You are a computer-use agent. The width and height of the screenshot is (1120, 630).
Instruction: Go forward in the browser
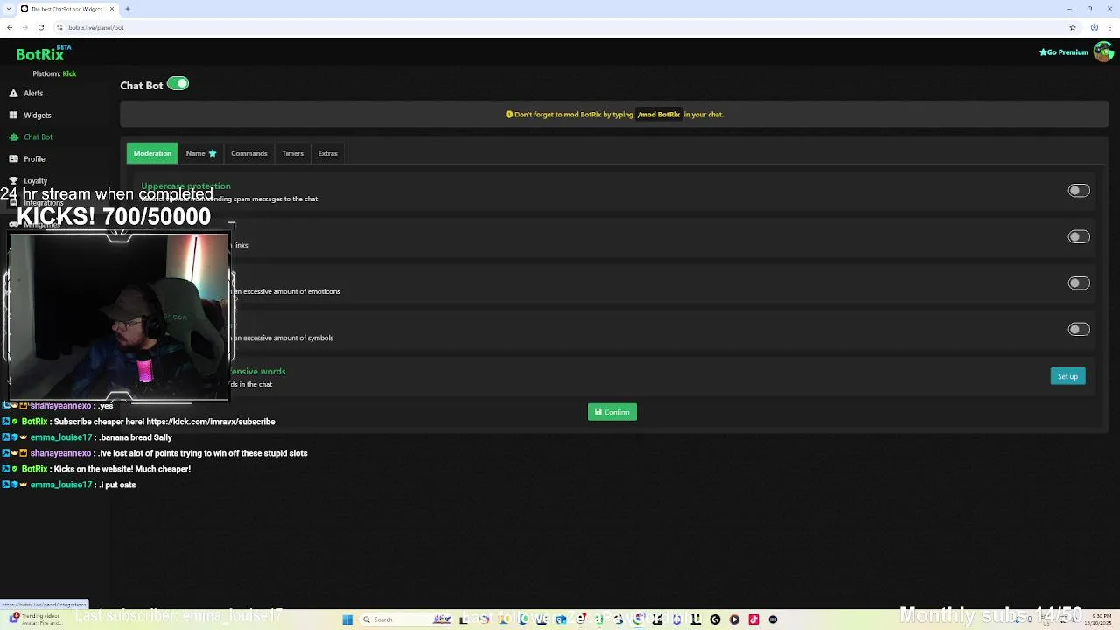[24, 27]
